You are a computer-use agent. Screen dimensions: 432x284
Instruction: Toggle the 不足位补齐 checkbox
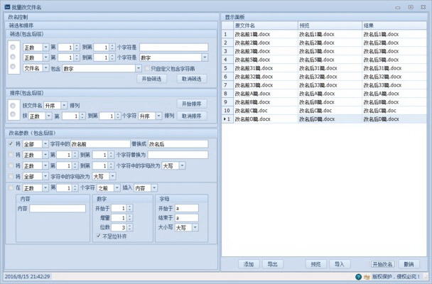[98, 236]
